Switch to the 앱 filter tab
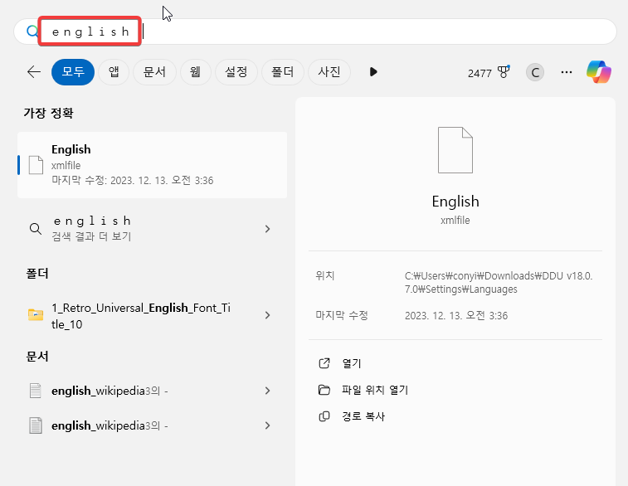 click(x=114, y=72)
